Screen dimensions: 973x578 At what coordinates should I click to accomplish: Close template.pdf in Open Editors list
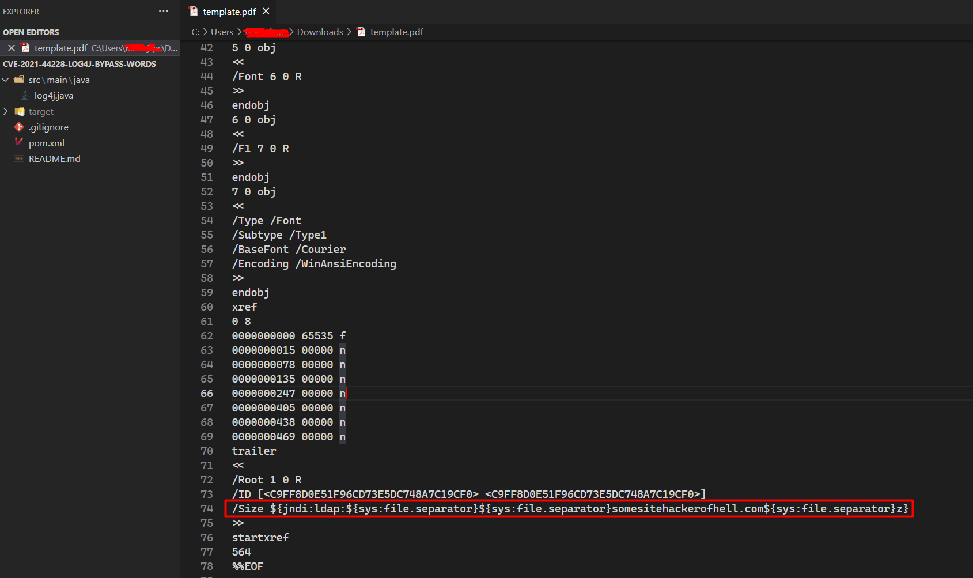(12, 48)
